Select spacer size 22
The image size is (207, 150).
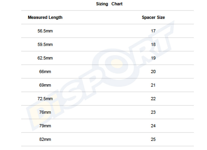(153, 99)
